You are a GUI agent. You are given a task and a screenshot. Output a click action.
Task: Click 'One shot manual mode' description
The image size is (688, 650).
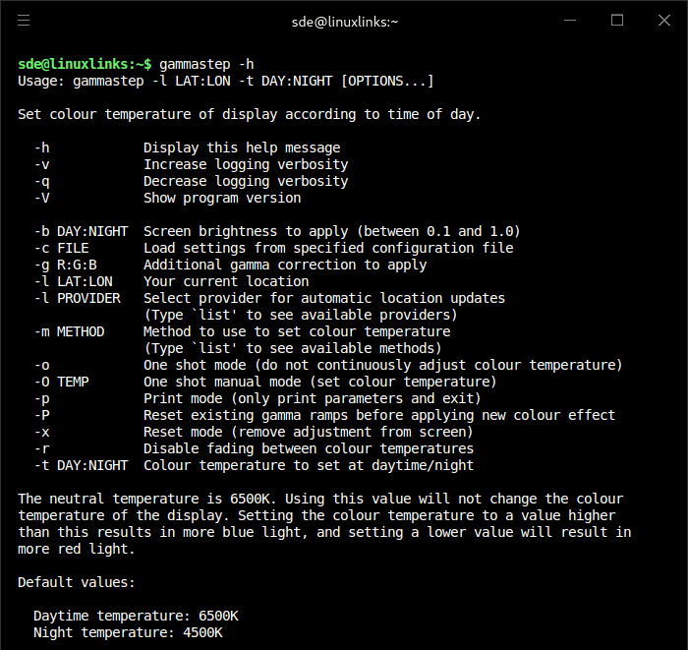319,382
